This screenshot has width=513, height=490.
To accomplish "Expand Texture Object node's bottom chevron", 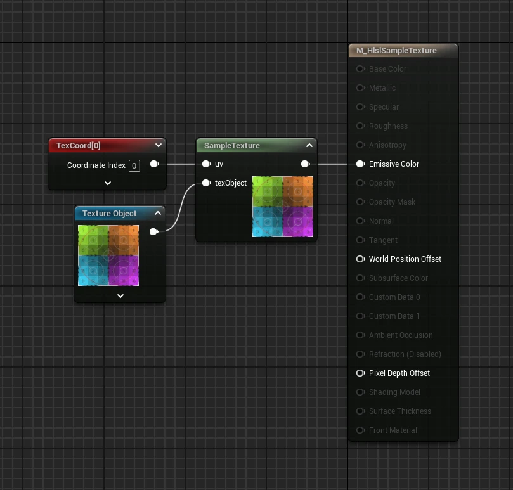I will [x=120, y=295].
